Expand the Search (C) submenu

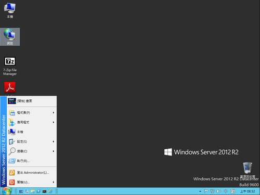click(32, 151)
